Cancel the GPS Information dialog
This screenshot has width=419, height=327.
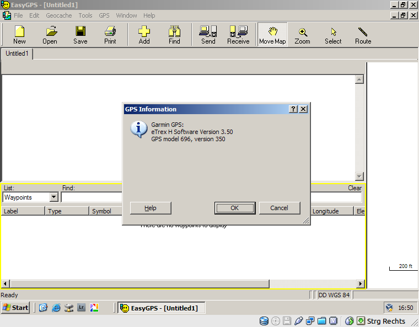280,208
